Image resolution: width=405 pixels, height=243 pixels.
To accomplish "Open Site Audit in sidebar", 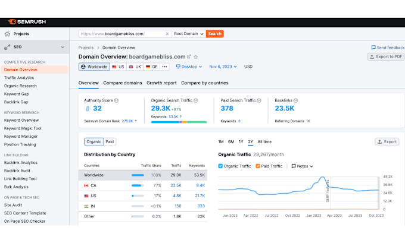I will pos(13,205).
